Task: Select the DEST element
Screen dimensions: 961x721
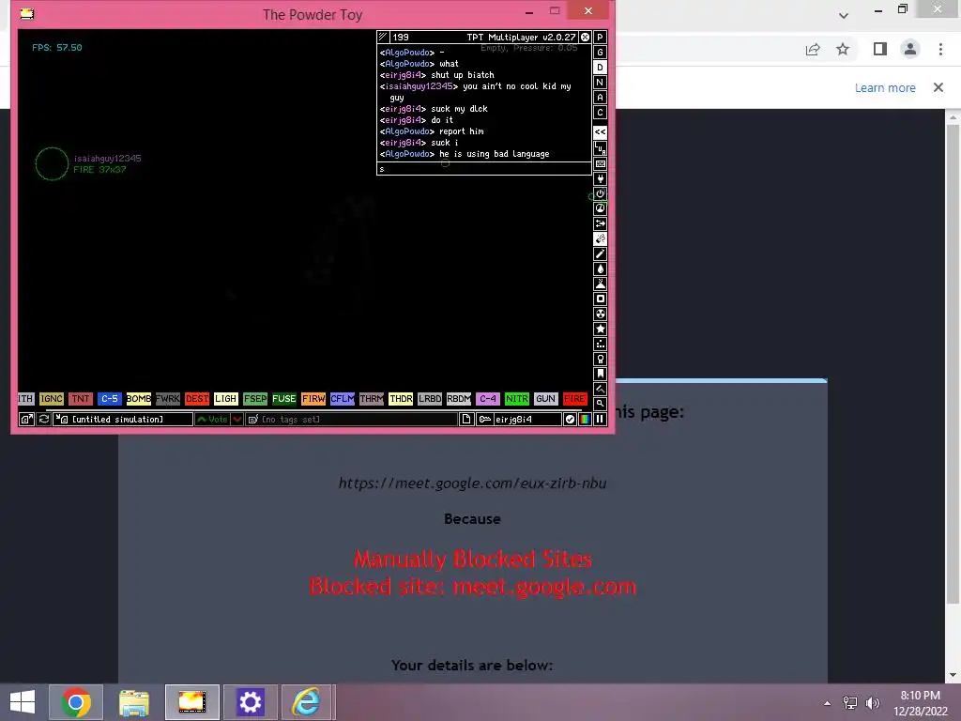Action: click(x=197, y=398)
